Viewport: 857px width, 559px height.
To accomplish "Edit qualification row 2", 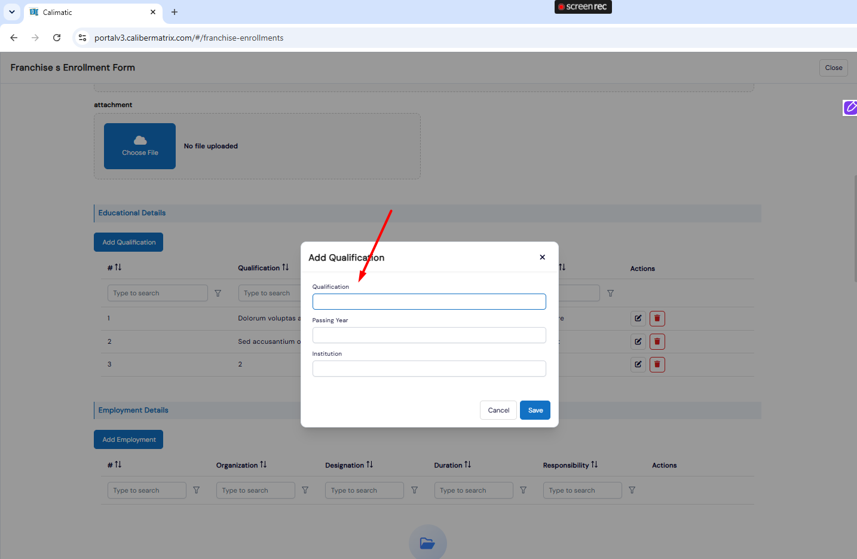I will pyautogui.click(x=638, y=341).
